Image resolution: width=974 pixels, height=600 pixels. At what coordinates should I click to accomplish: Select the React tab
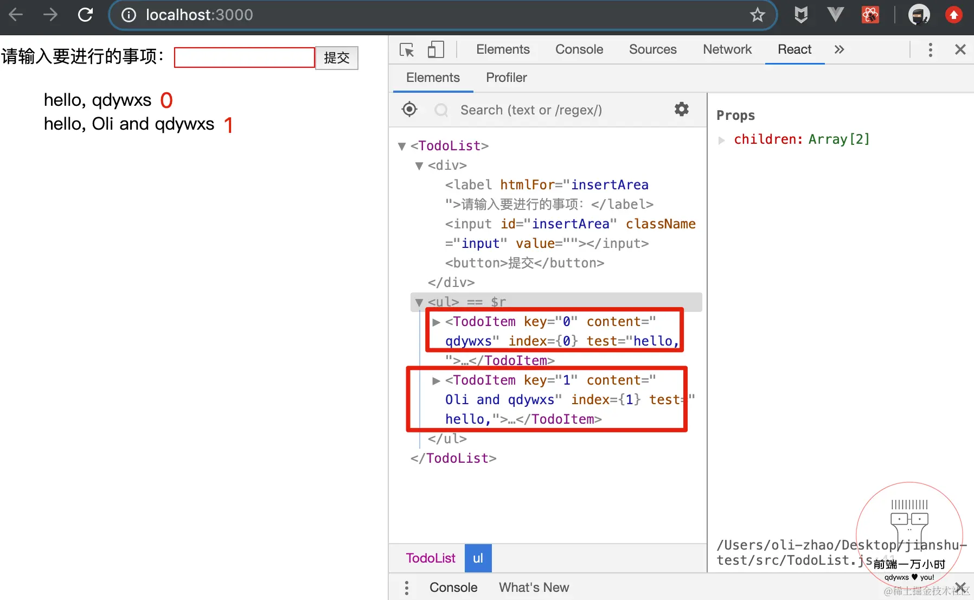(x=794, y=49)
